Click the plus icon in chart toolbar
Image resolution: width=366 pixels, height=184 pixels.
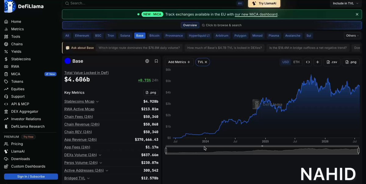coord(318,62)
